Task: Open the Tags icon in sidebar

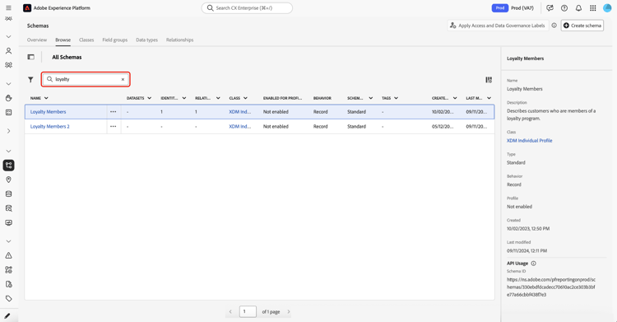Action: pyautogui.click(x=8, y=298)
